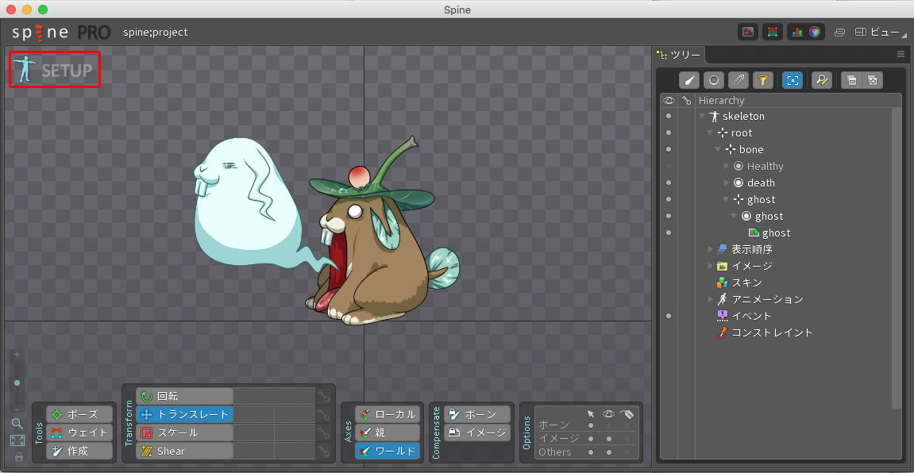
Task: Expand the アニメーション node
Action: pos(710,299)
